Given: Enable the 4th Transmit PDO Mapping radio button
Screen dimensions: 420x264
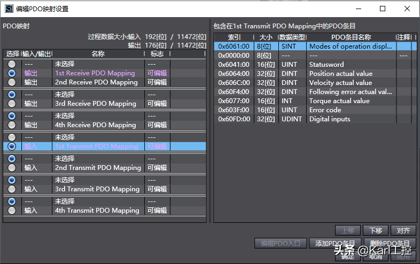Looking at the screenshot, I should tap(12, 211).
